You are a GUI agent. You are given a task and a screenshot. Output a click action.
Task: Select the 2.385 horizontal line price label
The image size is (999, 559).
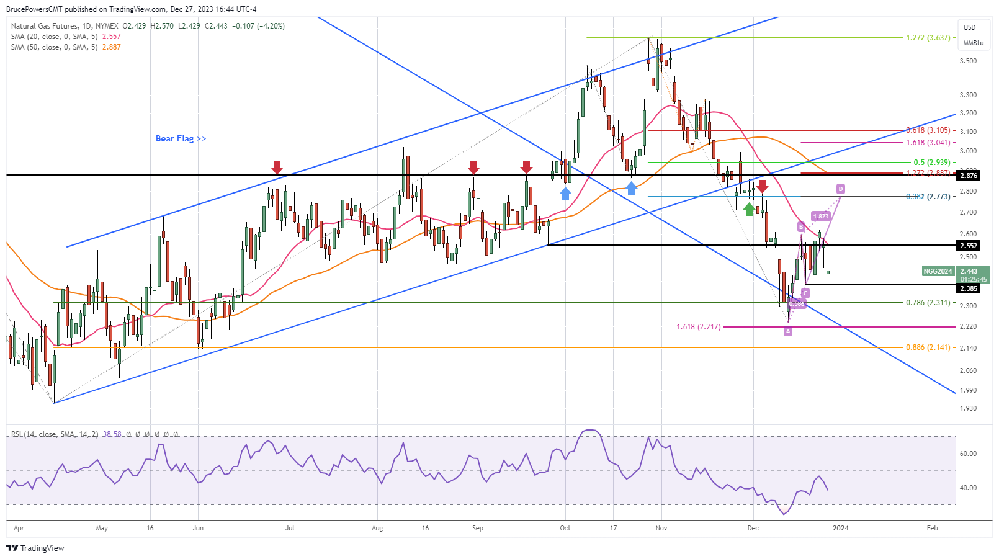[969, 288]
